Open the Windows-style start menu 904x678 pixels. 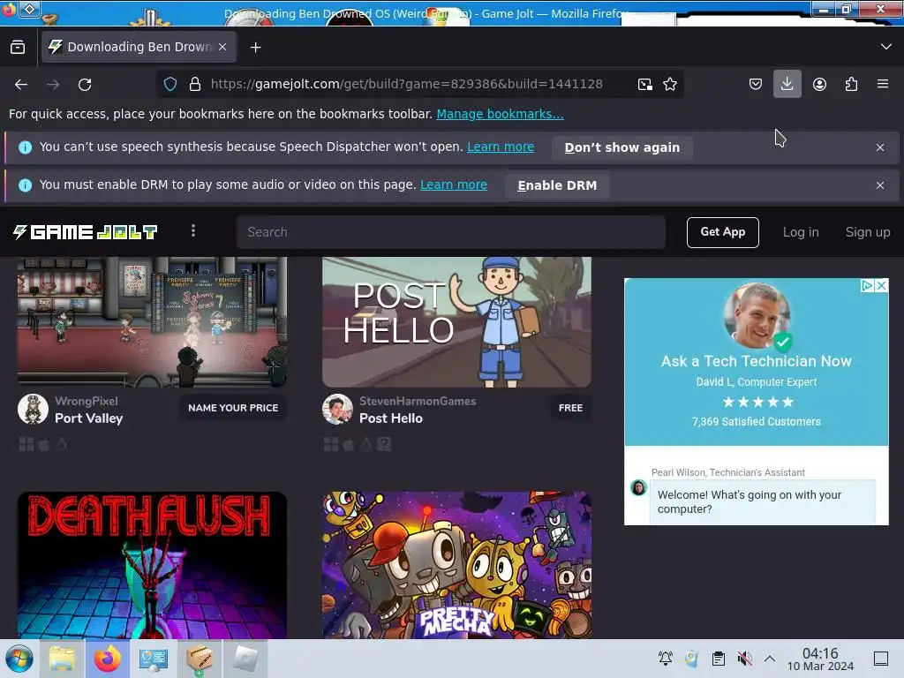(19, 659)
